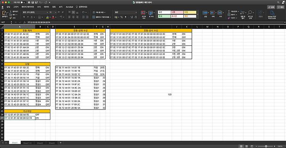Apply the red font color button
286x148 pixels.
click(53, 17)
